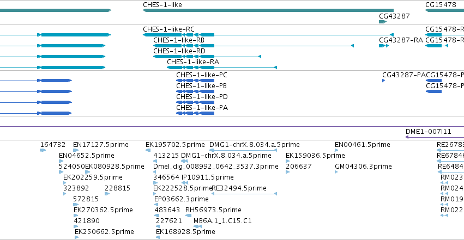Image resolution: width=464 pixels, height=240 pixels.
Task: Click the CG43287-PA protein marker
Action: click(383, 81)
